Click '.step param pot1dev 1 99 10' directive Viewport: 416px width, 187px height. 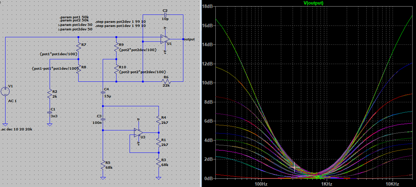(120, 26)
